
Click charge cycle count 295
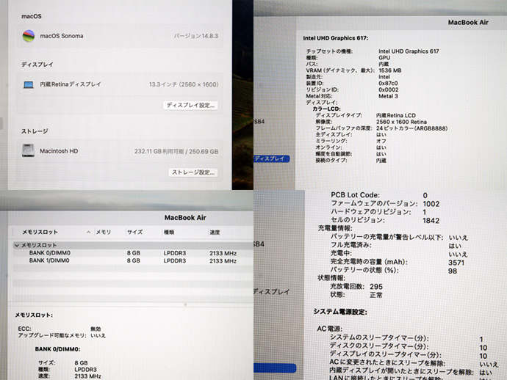pos(376,287)
